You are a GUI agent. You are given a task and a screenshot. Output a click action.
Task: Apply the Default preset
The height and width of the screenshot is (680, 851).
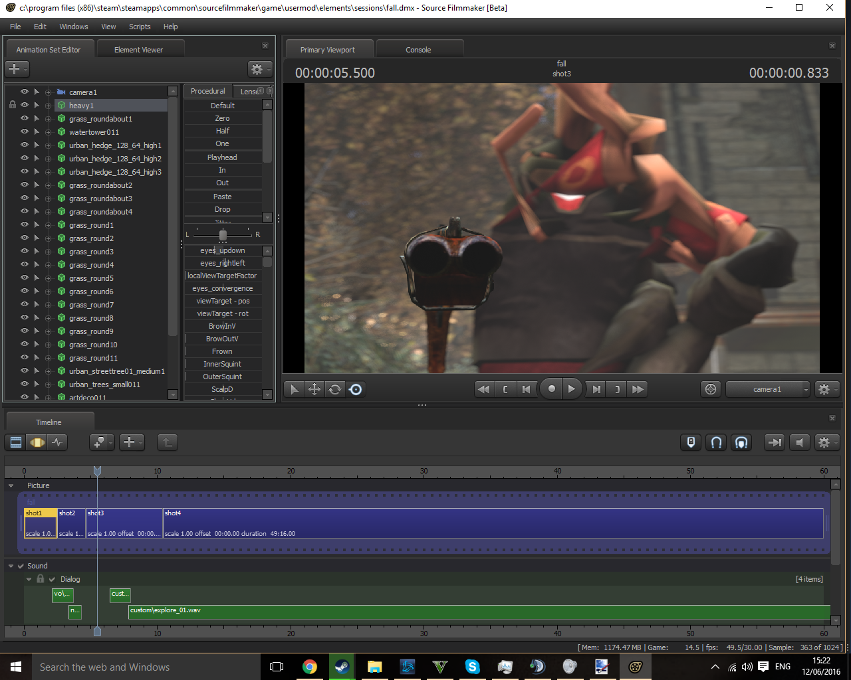pos(223,106)
